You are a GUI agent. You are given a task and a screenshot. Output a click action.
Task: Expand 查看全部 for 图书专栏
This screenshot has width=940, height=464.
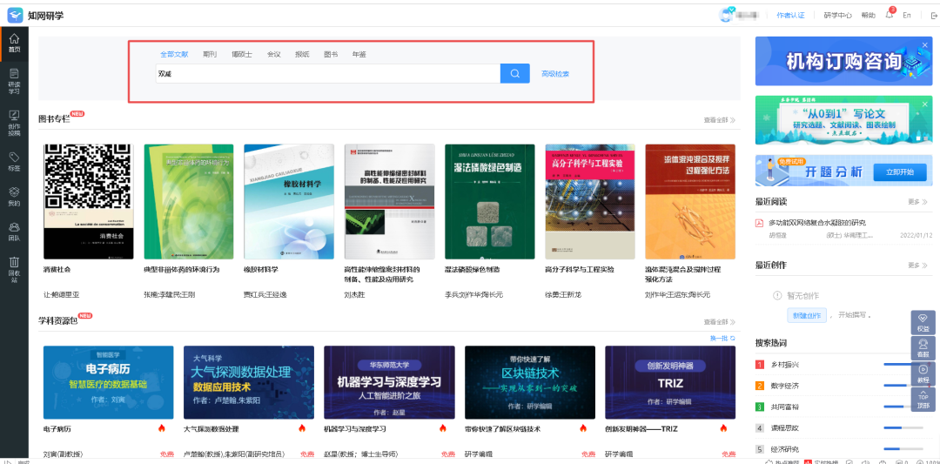[720, 120]
